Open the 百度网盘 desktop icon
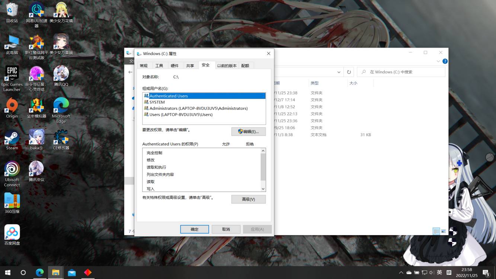The width and height of the screenshot is (496, 279). coord(12,235)
